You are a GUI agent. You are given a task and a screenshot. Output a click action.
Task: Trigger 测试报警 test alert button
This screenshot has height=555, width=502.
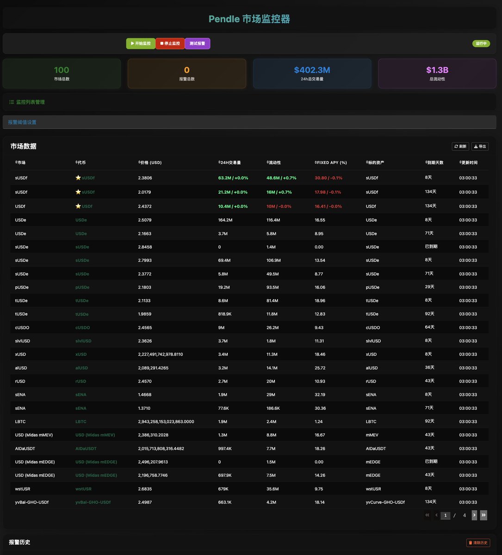click(x=197, y=43)
